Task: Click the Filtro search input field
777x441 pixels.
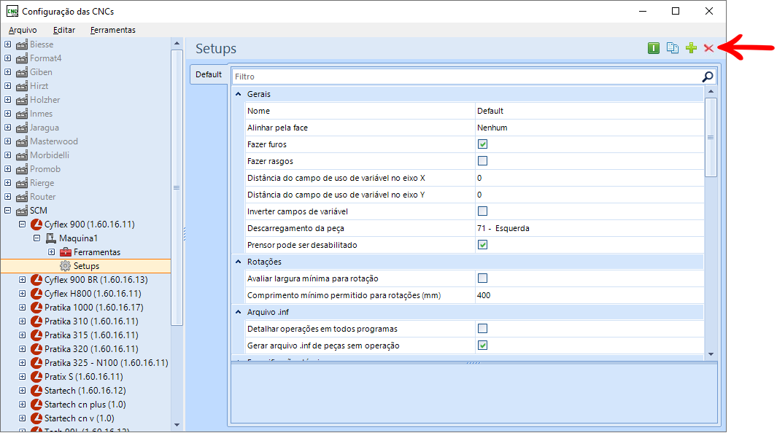Action: pos(466,77)
